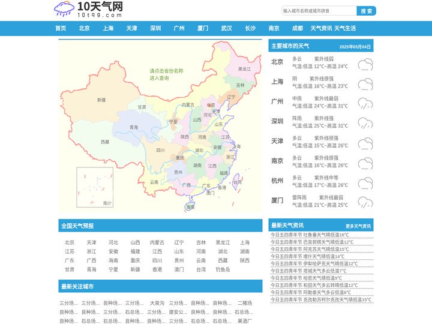Open 阿克苏天气 news item

click(310, 249)
